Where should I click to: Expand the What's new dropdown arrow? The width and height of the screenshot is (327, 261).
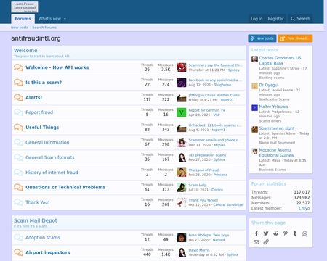(65, 19)
